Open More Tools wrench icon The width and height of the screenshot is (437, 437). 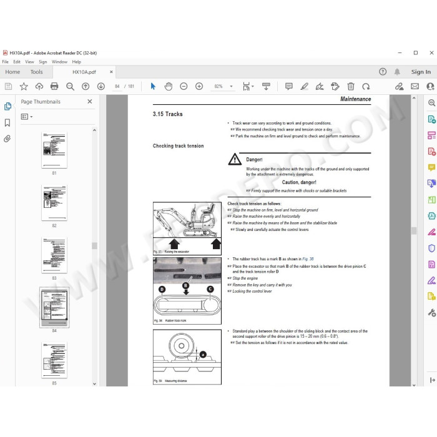432,313
